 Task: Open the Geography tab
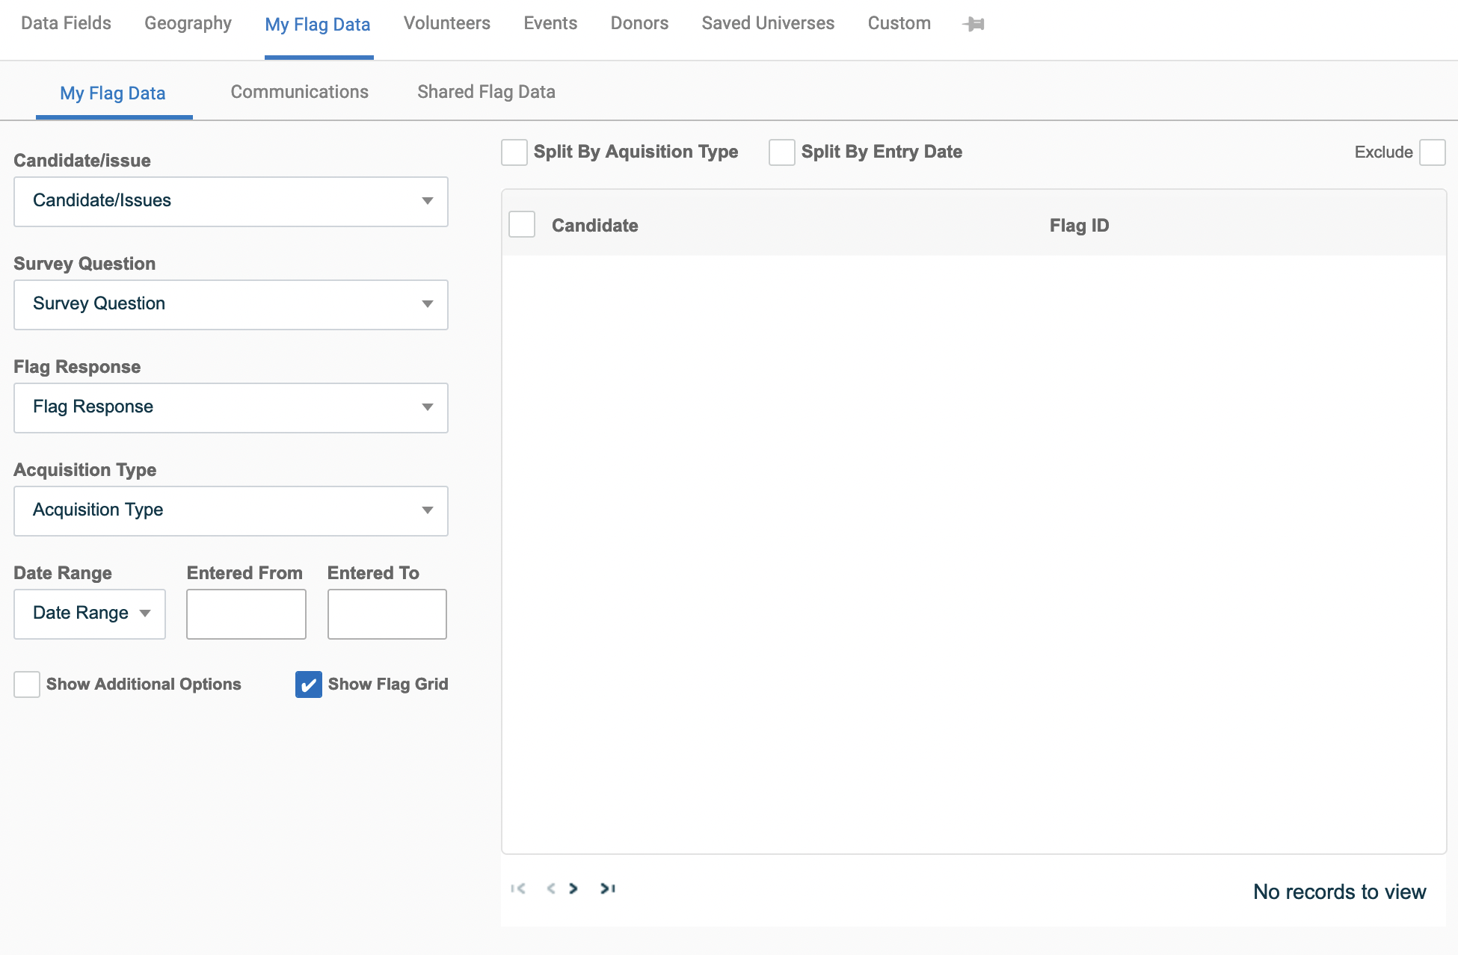coord(188,23)
